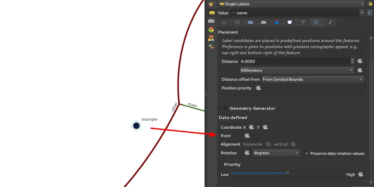Click the 'other' line label on the map
Image resolution: width=374 pixels, height=187 pixels.
point(175,107)
